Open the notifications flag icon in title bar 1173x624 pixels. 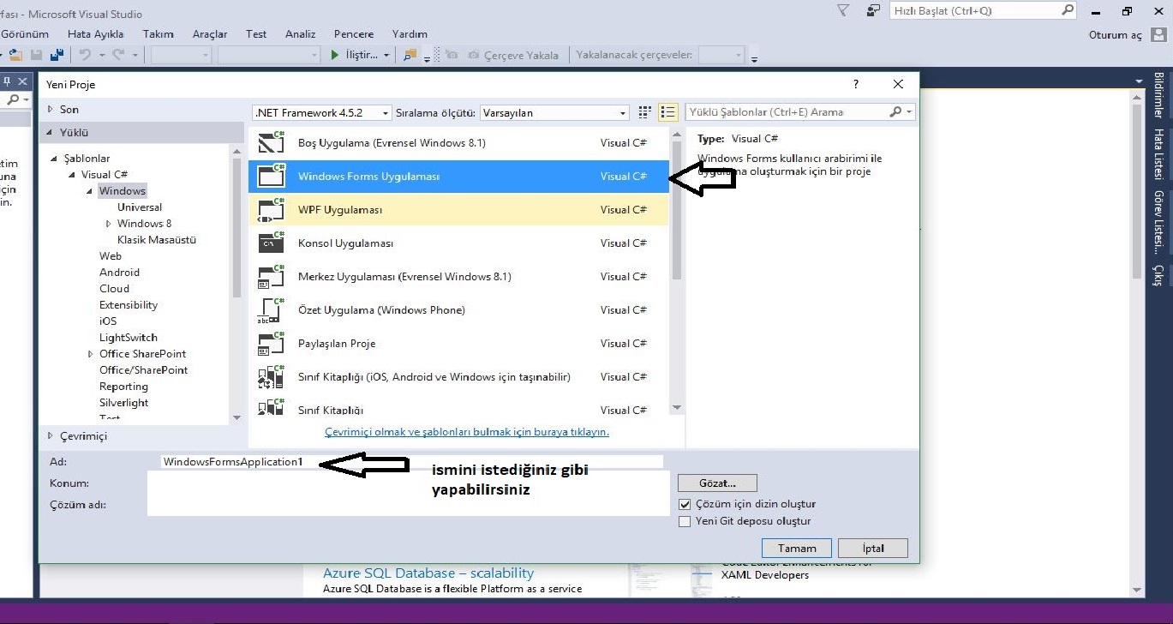click(x=843, y=11)
